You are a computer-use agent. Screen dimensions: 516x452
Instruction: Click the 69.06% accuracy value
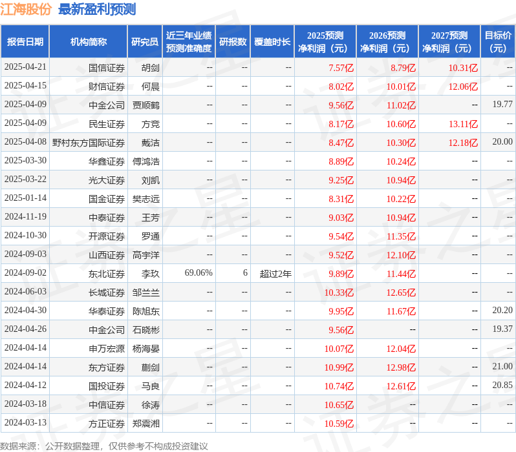tap(199, 273)
